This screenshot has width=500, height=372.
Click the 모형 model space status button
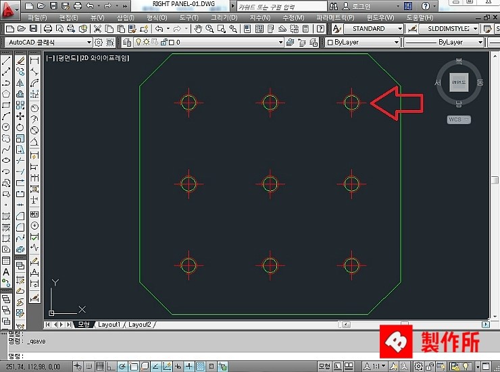click(x=324, y=367)
